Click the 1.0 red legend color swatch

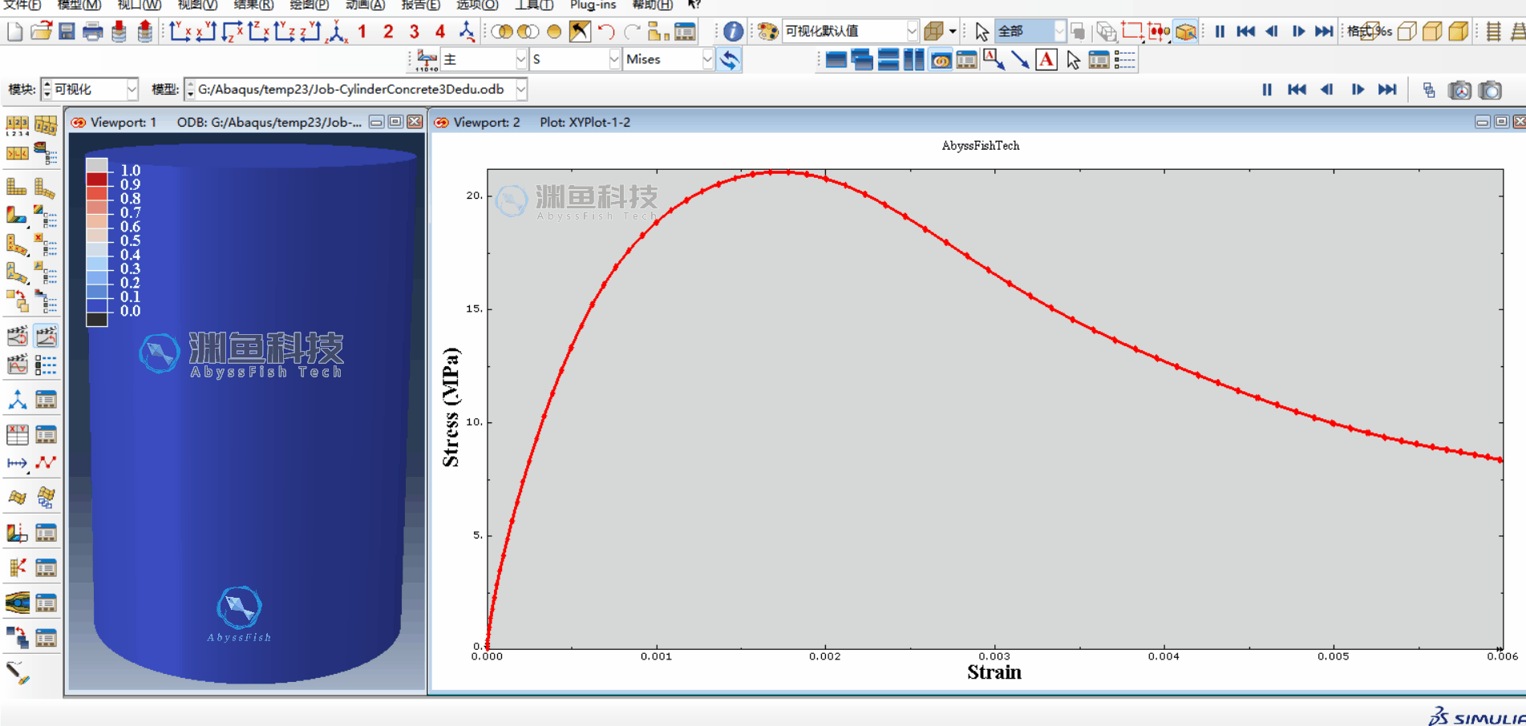pyautogui.click(x=96, y=179)
